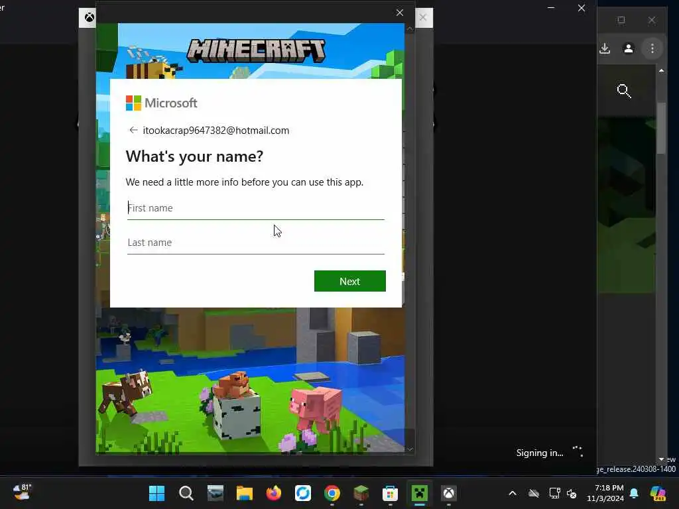Maximize the right background window

coord(621,20)
